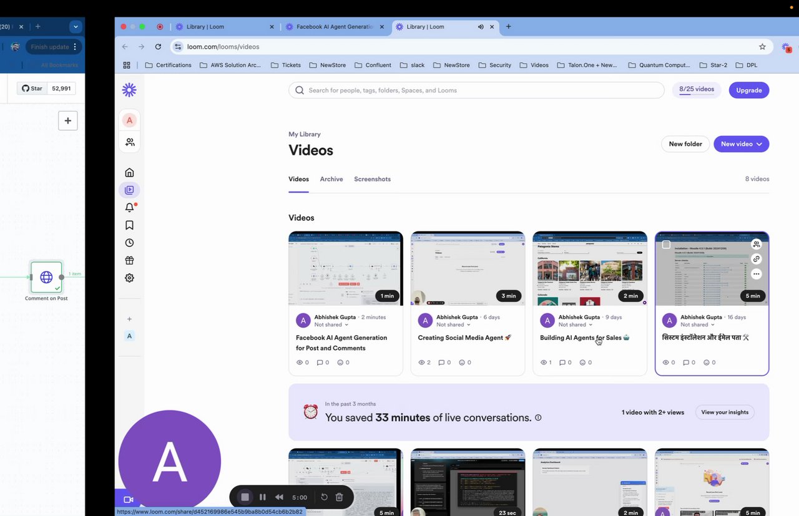Click the Upgrade button
Image resolution: width=799 pixels, height=516 pixels.
point(749,90)
